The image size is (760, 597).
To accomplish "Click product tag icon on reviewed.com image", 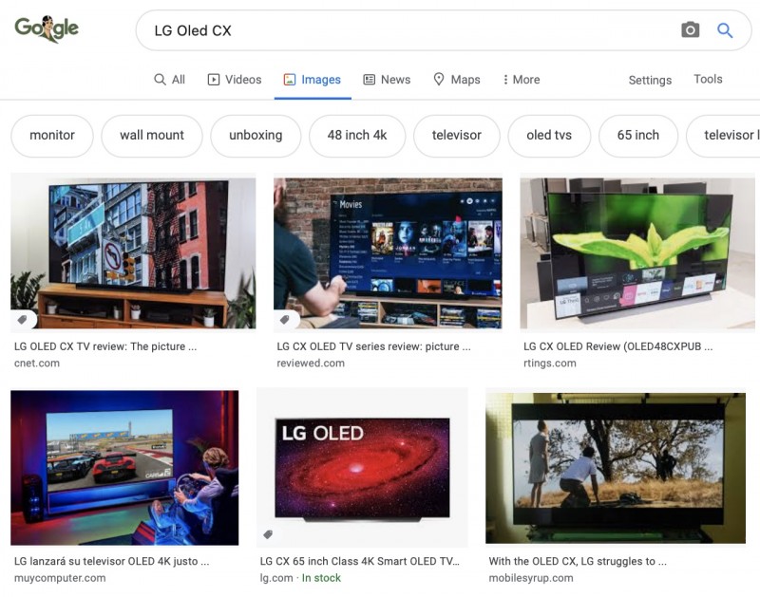I will coord(285,320).
